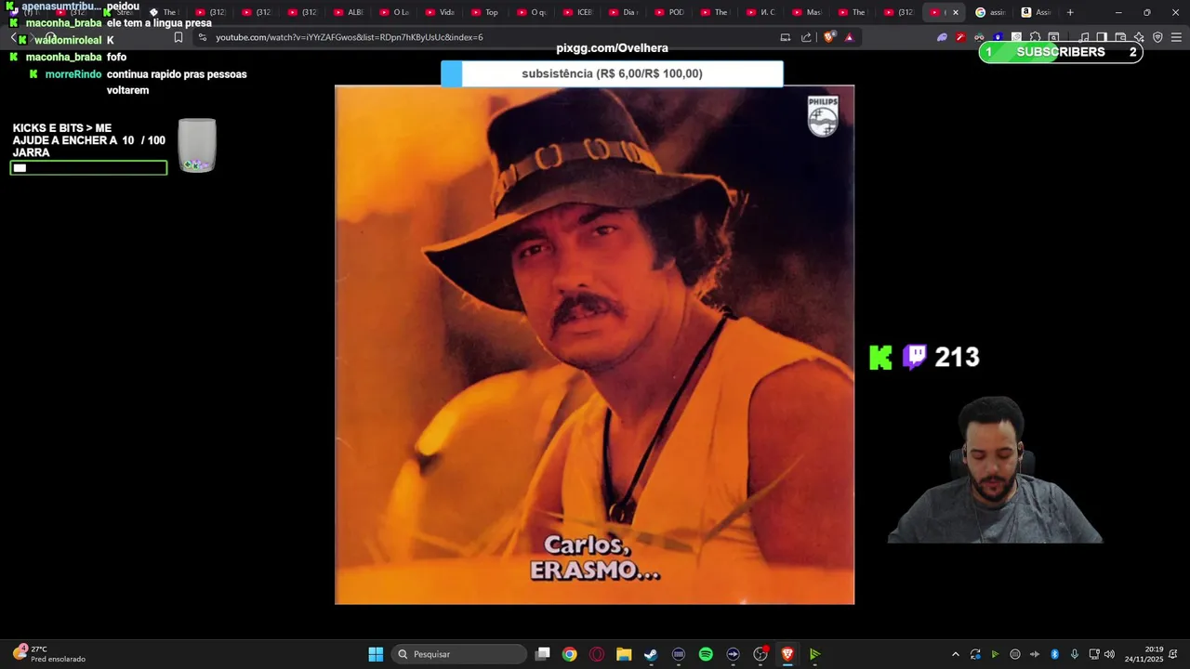This screenshot has height=669, width=1190.
Task: Switch to the 'ICEB' YouTube tab
Action: (x=578, y=12)
